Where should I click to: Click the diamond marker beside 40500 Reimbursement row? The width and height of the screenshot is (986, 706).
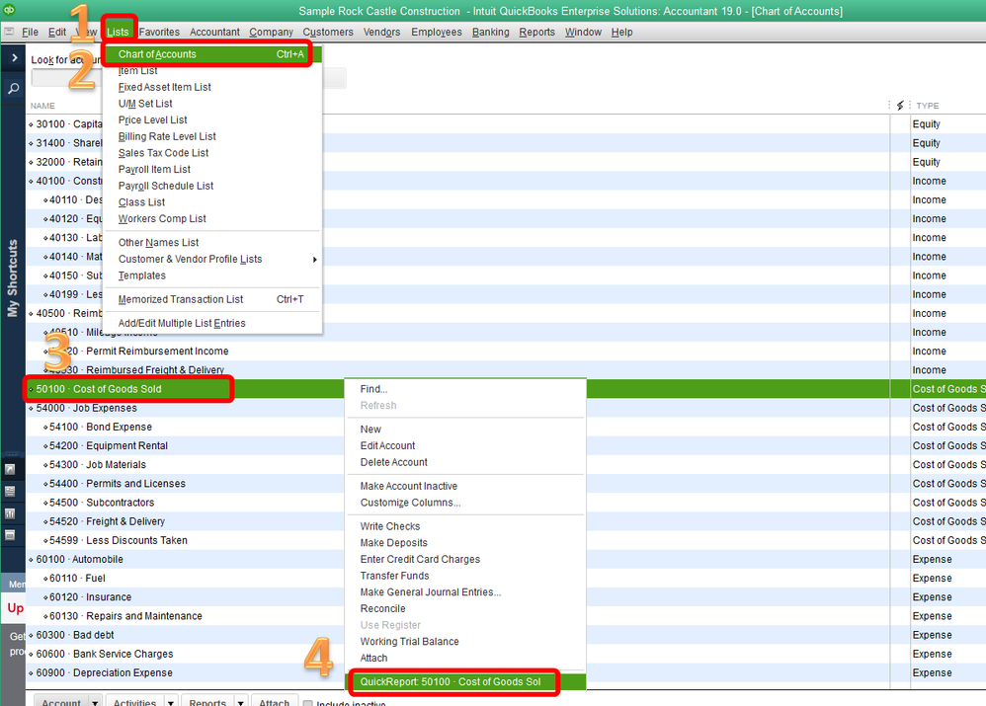pos(31,314)
